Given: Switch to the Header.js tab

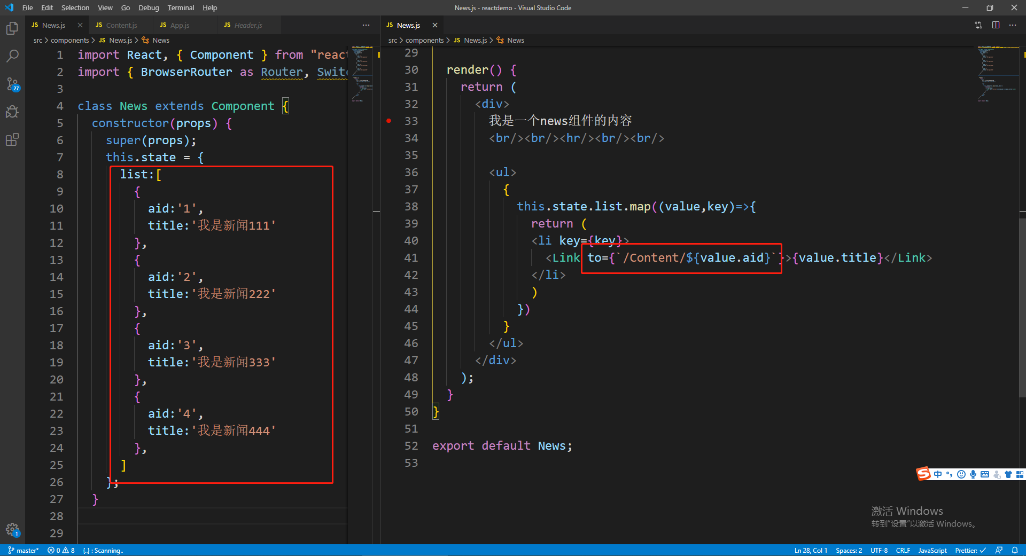Looking at the screenshot, I should pyautogui.click(x=248, y=25).
